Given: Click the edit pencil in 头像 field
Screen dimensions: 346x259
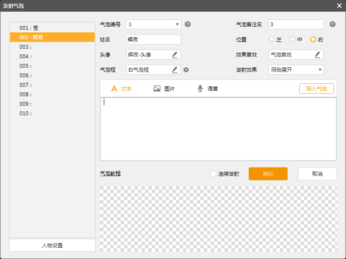Looking at the screenshot, I should coord(175,55).
